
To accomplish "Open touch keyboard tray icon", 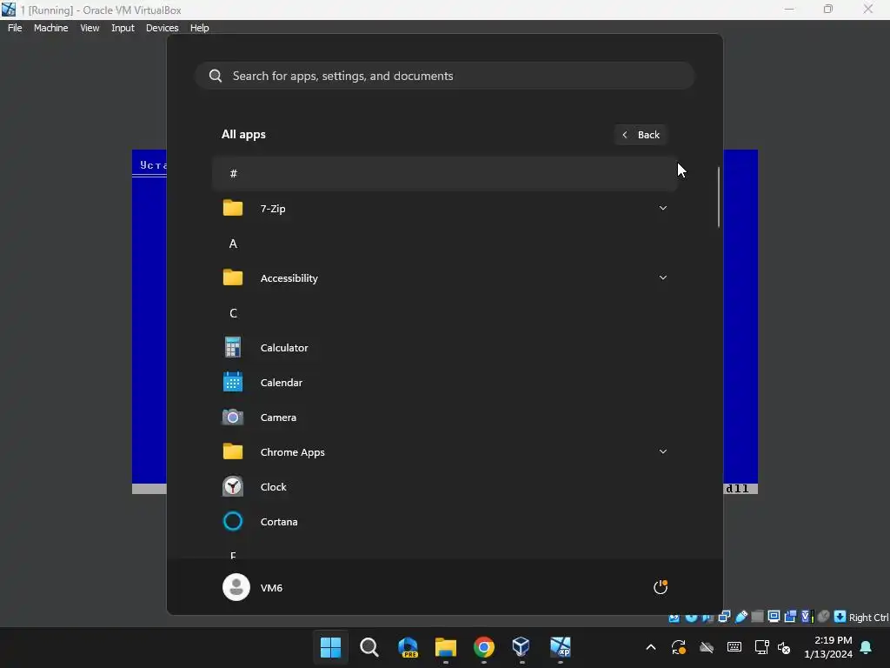I will click(x=734, y=647).
